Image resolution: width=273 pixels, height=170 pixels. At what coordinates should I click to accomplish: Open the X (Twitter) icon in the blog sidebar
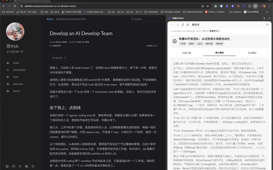(20, 166)
